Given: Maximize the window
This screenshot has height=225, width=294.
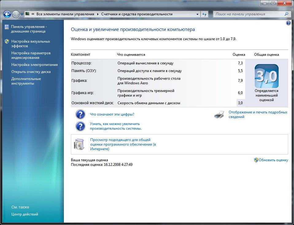Looking at the screenshot, I should (x=273, y=3).
